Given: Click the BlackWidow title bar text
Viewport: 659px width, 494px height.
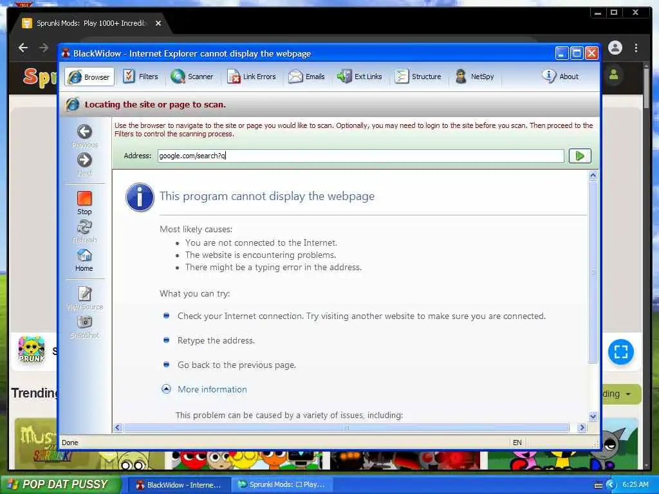Looking at the screenshot, I should click(192, 54).
